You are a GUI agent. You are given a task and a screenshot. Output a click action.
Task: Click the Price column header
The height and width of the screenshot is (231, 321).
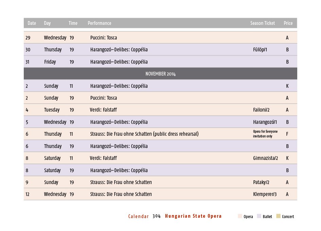(288, 23)
